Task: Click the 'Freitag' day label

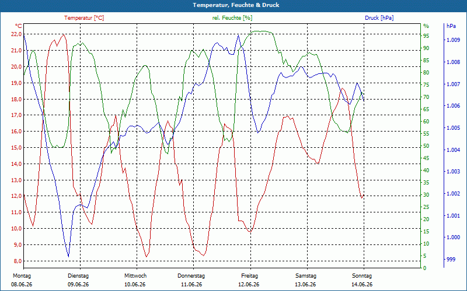Action: click(x=250, y=276)
